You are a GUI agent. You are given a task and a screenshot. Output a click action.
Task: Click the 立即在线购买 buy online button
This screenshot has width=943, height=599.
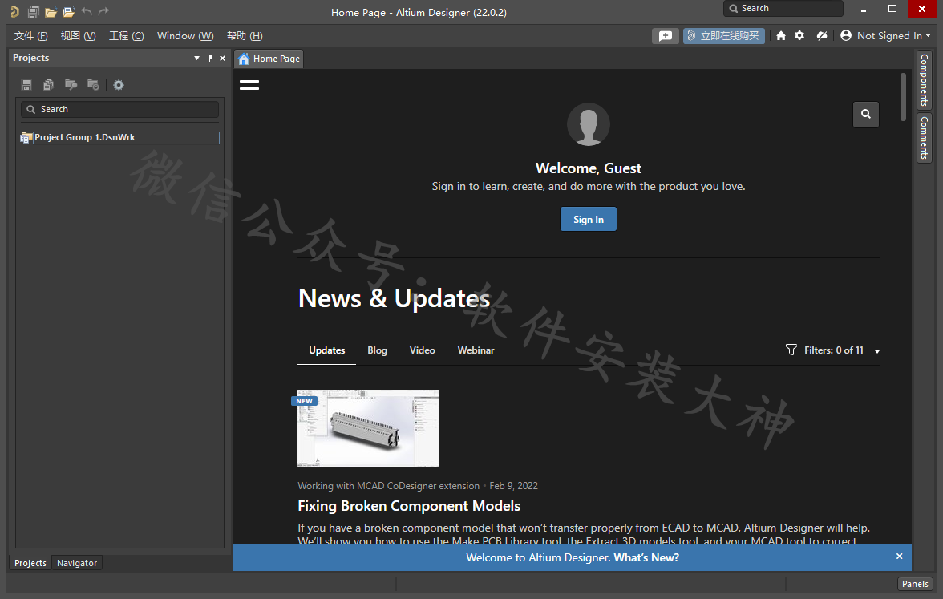tap(723, 36)
